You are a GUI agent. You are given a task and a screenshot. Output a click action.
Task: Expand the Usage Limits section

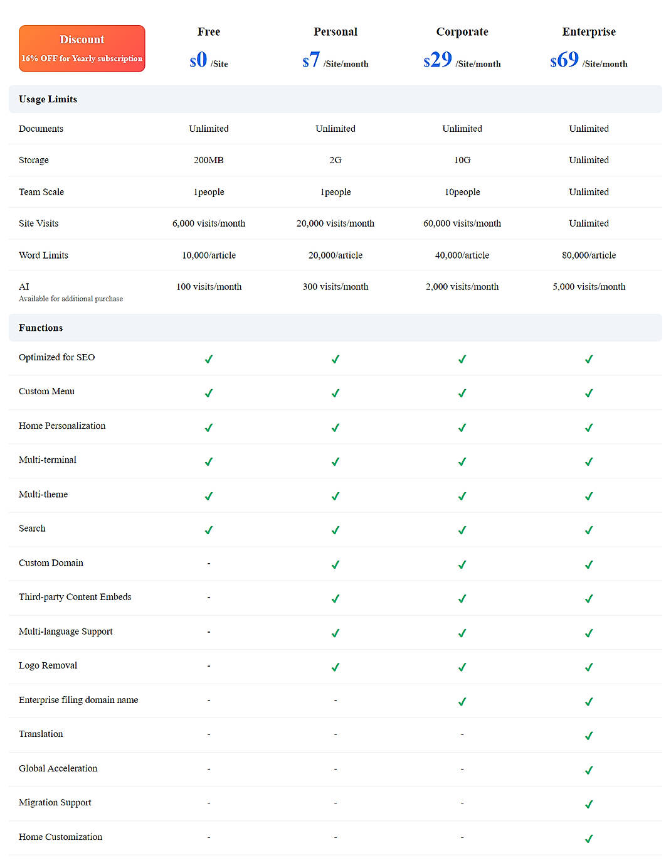[x=48, y=99]
